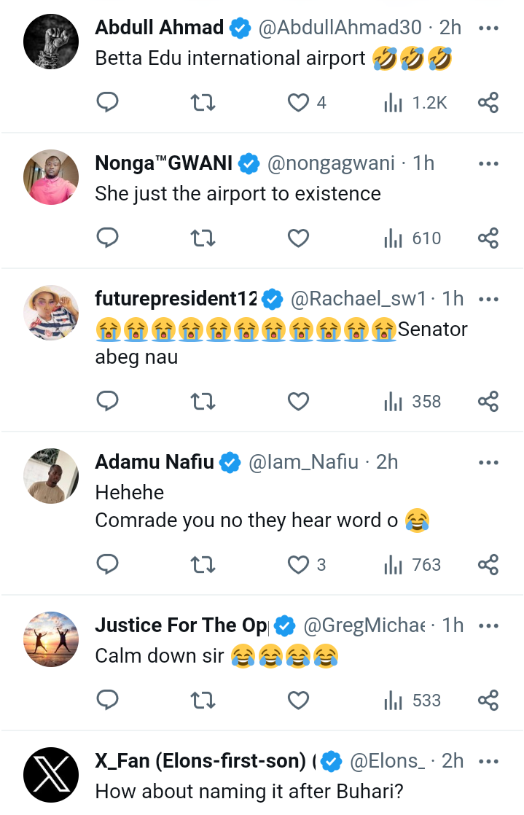Image resolution: width=524 pixels, height=815 pixels.
Task: Open Abdull Ahmad's profile picture
Action: pos(50,40)
